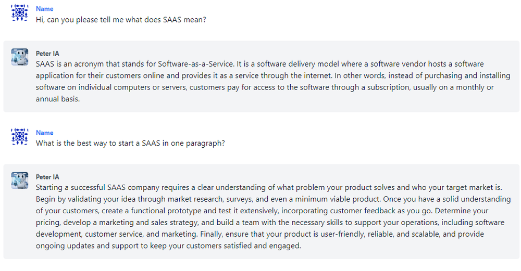Click the word "Software-as-a-Service" in the first reply

tap(196, 64)
